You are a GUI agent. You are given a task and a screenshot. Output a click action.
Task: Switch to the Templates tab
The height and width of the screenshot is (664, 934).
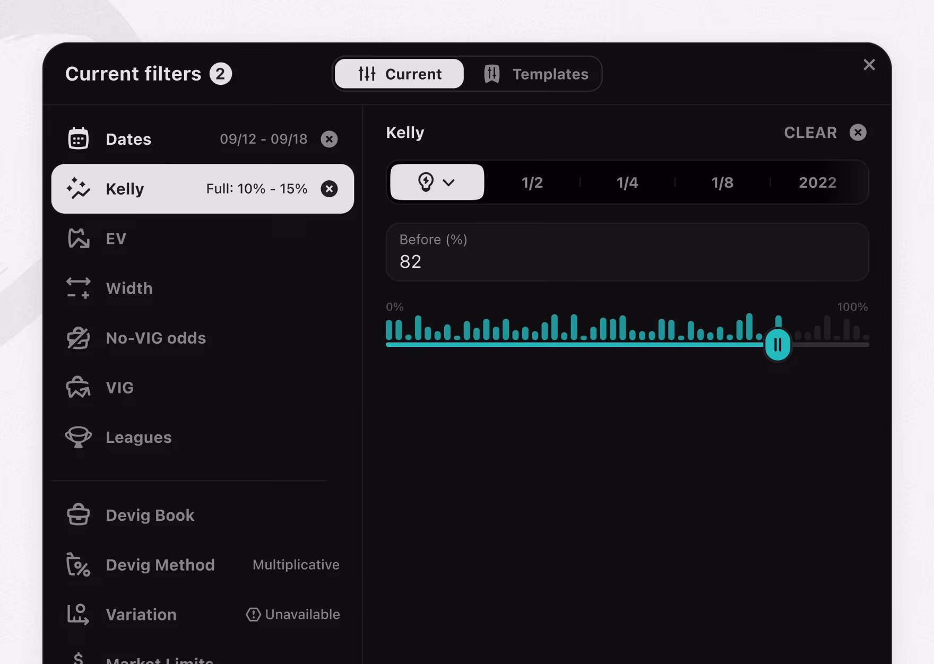click(536, 74)
